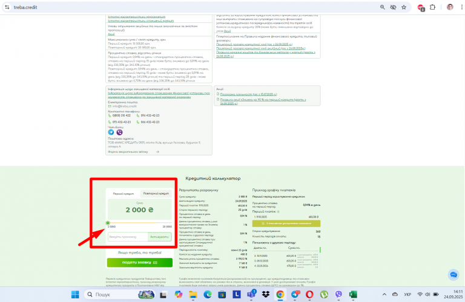The image size is (465, 302).
Task: Open the loyalty program document link
Action: (248, 94)
